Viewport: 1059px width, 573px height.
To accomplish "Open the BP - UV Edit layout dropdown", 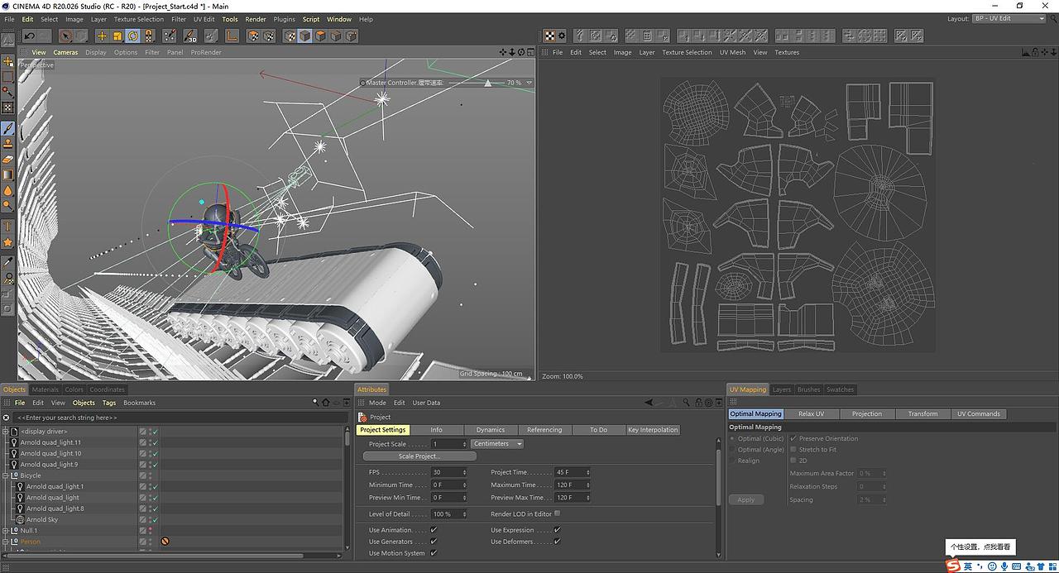I will pos(1009,18).
